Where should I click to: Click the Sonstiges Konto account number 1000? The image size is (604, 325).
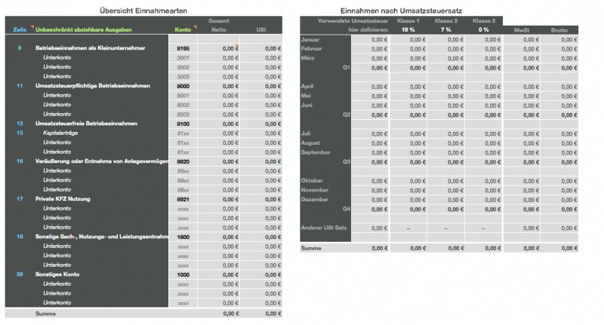click(x=183, y=274)
